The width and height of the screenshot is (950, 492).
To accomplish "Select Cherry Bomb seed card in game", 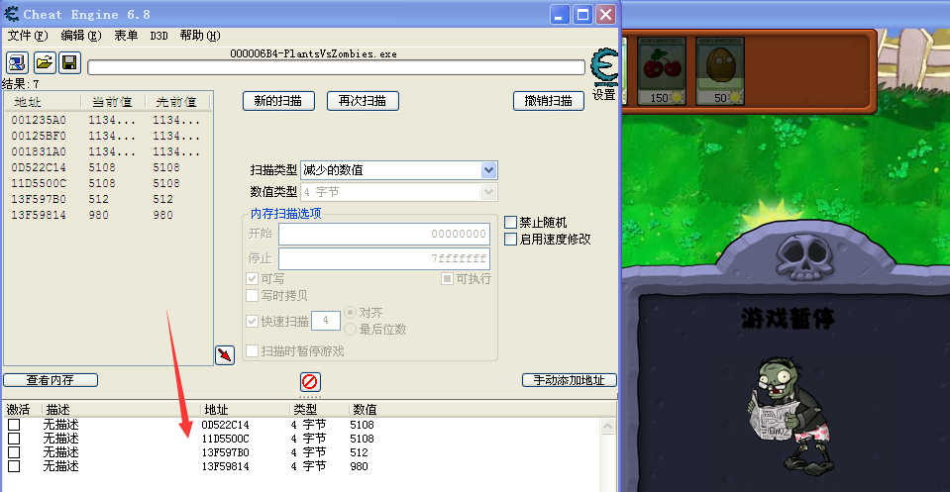I will click(662, 71).
